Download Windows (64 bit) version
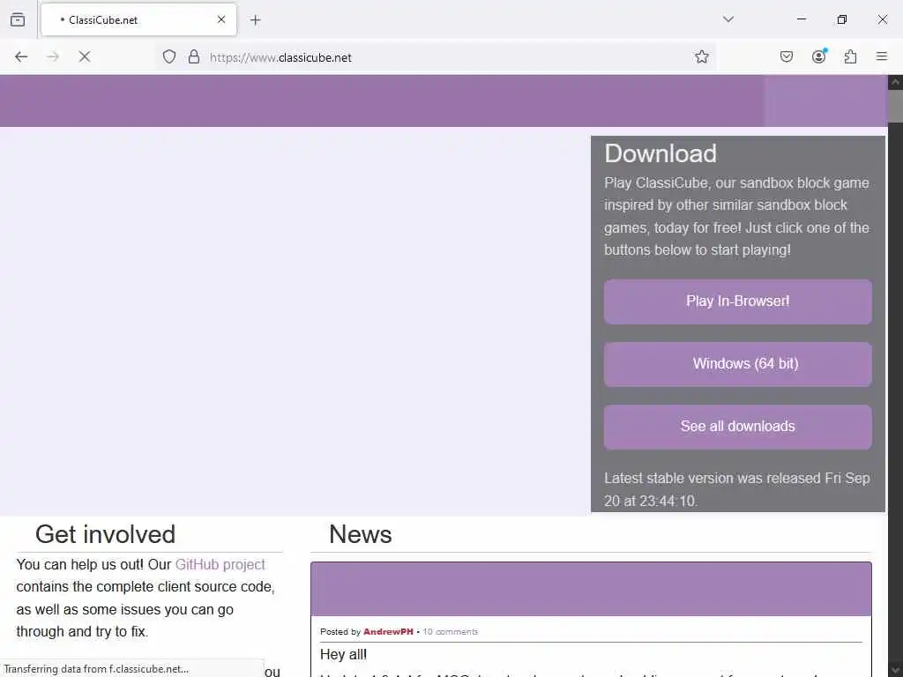 coord(738,364)
